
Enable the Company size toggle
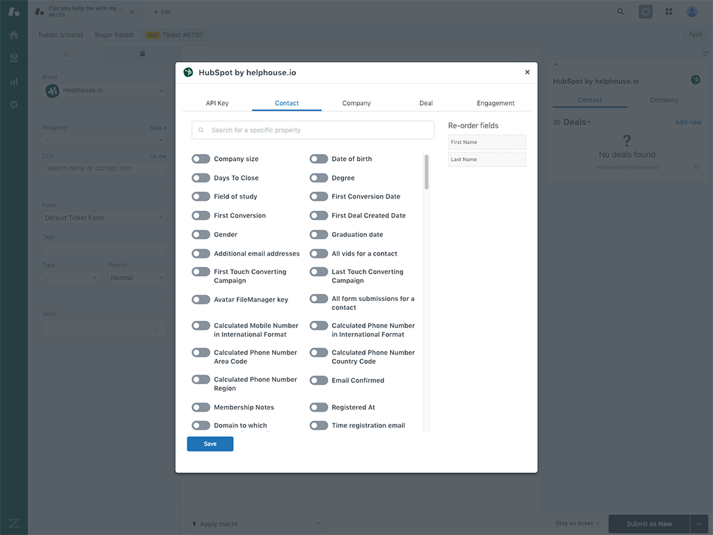(x=201, y=159)
